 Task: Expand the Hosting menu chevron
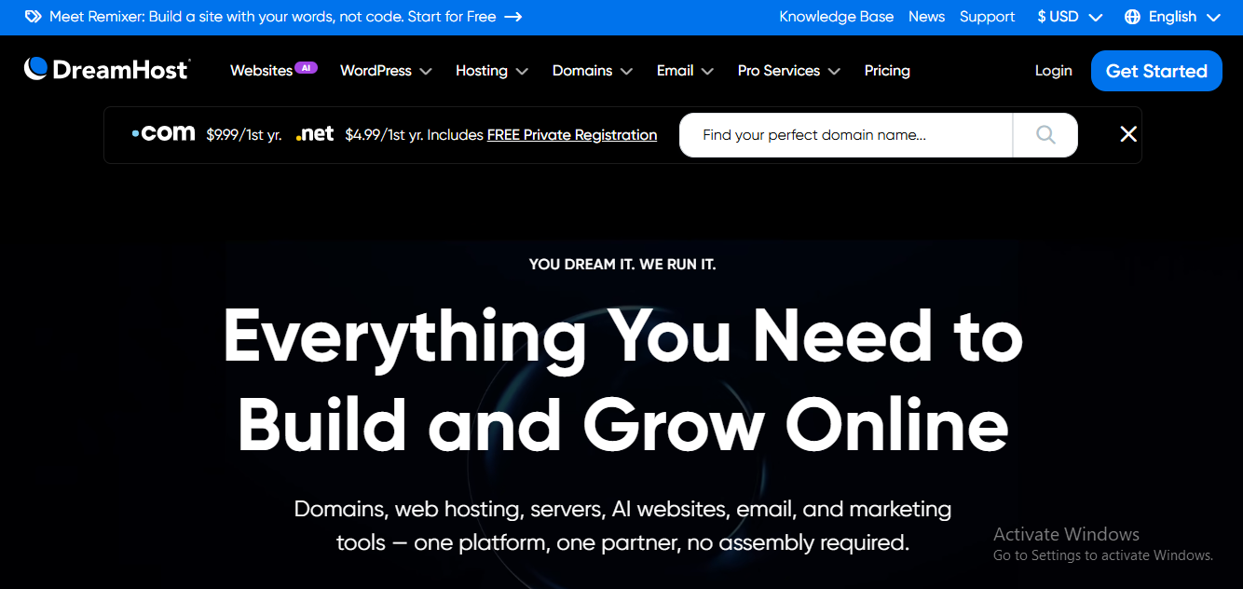coord(522,71)
